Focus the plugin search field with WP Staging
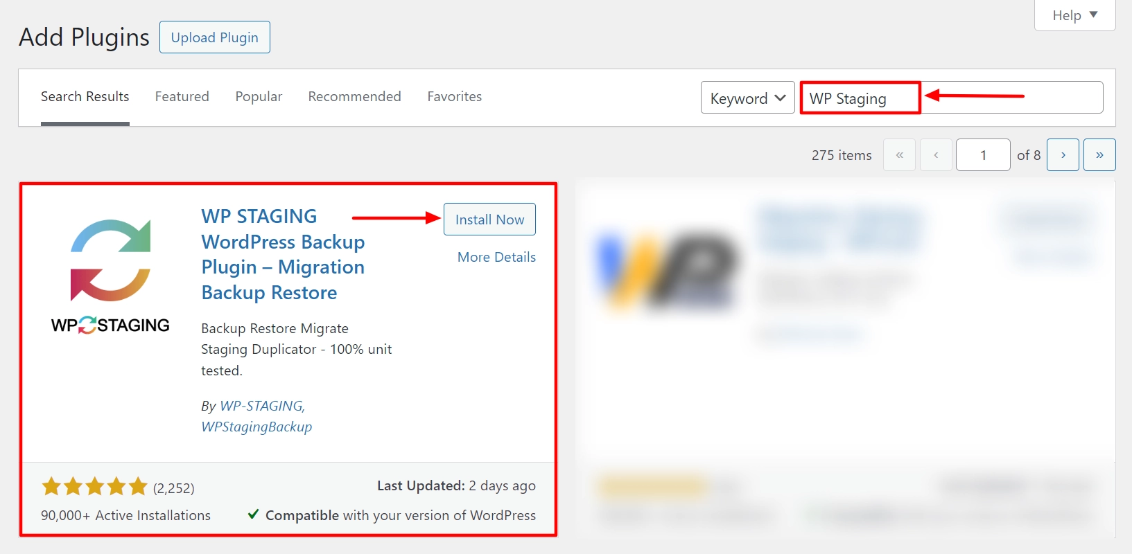This screenshot has width=1132, height=554. click(x=951, y=98)
